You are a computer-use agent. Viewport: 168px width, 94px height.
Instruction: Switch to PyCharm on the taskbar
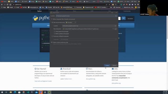(x=49, y=92)
